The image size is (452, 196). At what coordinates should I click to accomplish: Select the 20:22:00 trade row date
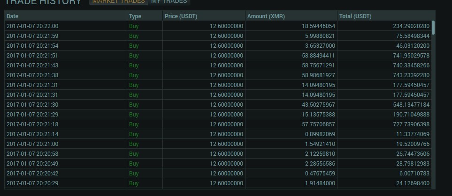(x=32, y=26)
